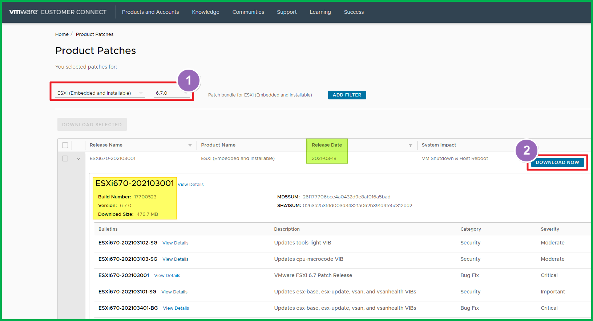This screenshot has width=593, height=321.
Task: Open the Support menu
Action: click(x=287, y=12)
